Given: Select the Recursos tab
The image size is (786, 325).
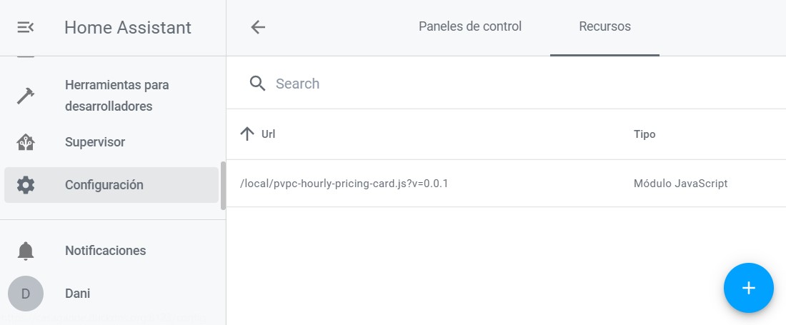Looking at the screenshot, I should pos(605,26).
